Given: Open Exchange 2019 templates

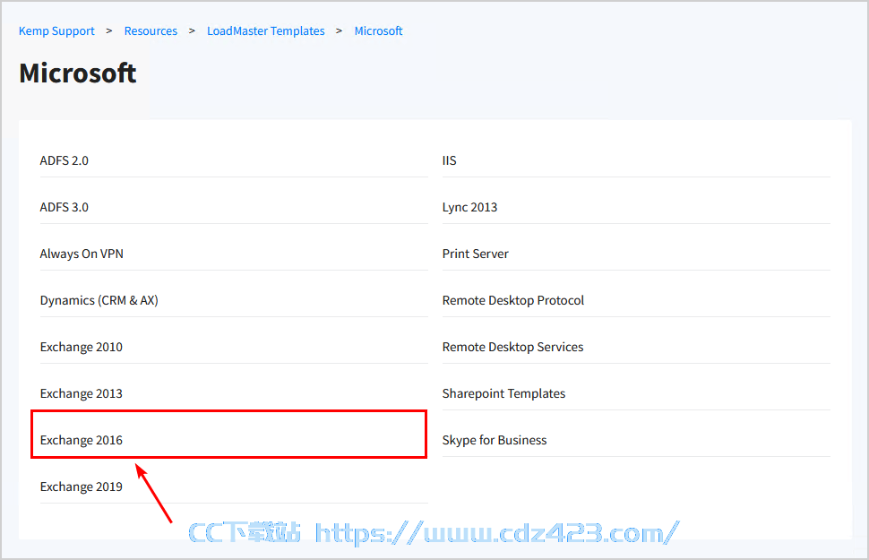Looking at the screenshot, I should point(82,487).
